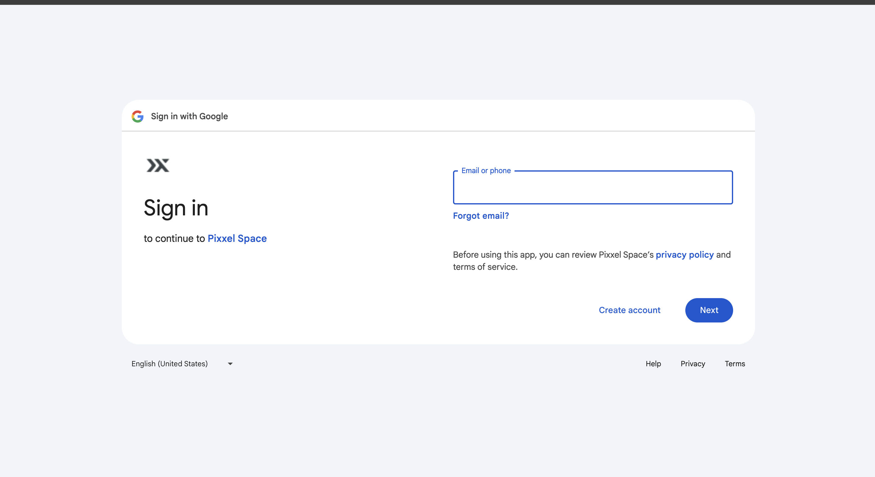The height and width of the screenshot is (477, 875).
Task: Click the Next button
Action: (x=709, y=310)
